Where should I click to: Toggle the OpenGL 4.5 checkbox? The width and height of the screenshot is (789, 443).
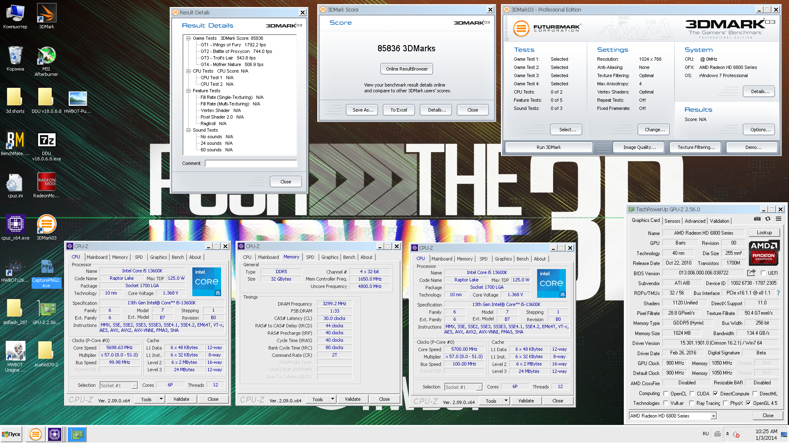pyautogui.click(x=748, y=403)
